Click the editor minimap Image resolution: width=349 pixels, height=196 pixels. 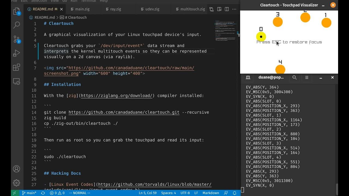(x=226, y=30)
